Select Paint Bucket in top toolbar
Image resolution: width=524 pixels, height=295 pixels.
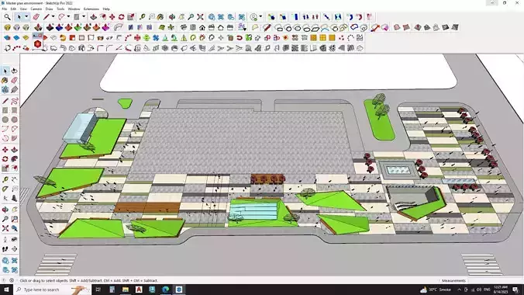pos(160,17)
